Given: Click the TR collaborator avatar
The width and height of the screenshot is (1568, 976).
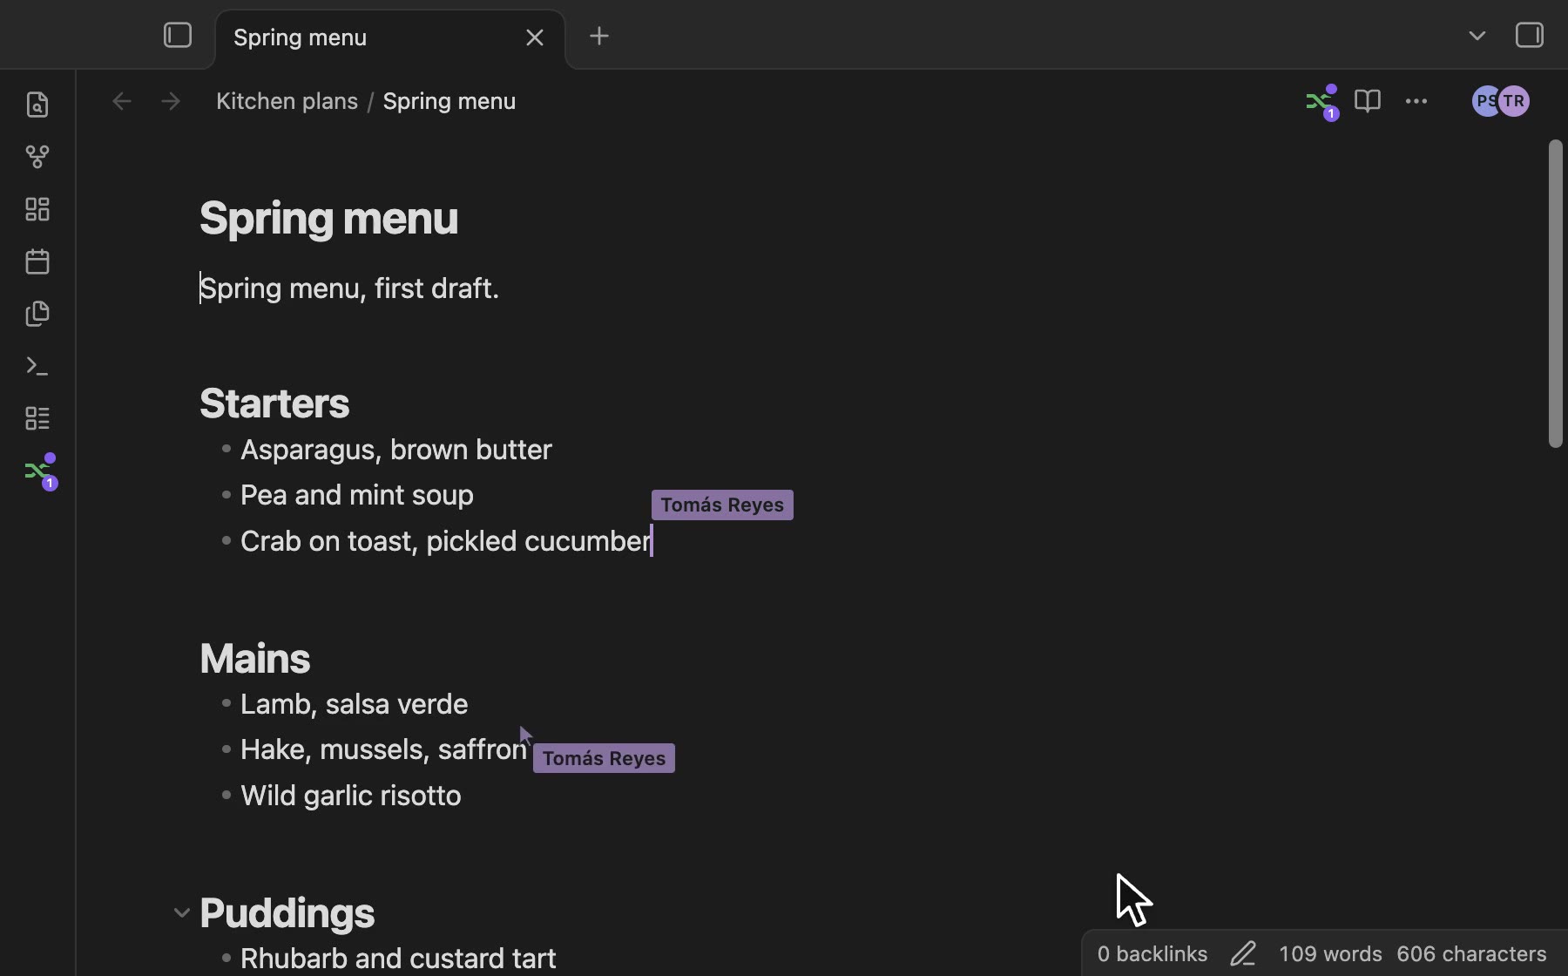Looking at the screenshot, I should pyautogui.click(x=1515, y=101).
